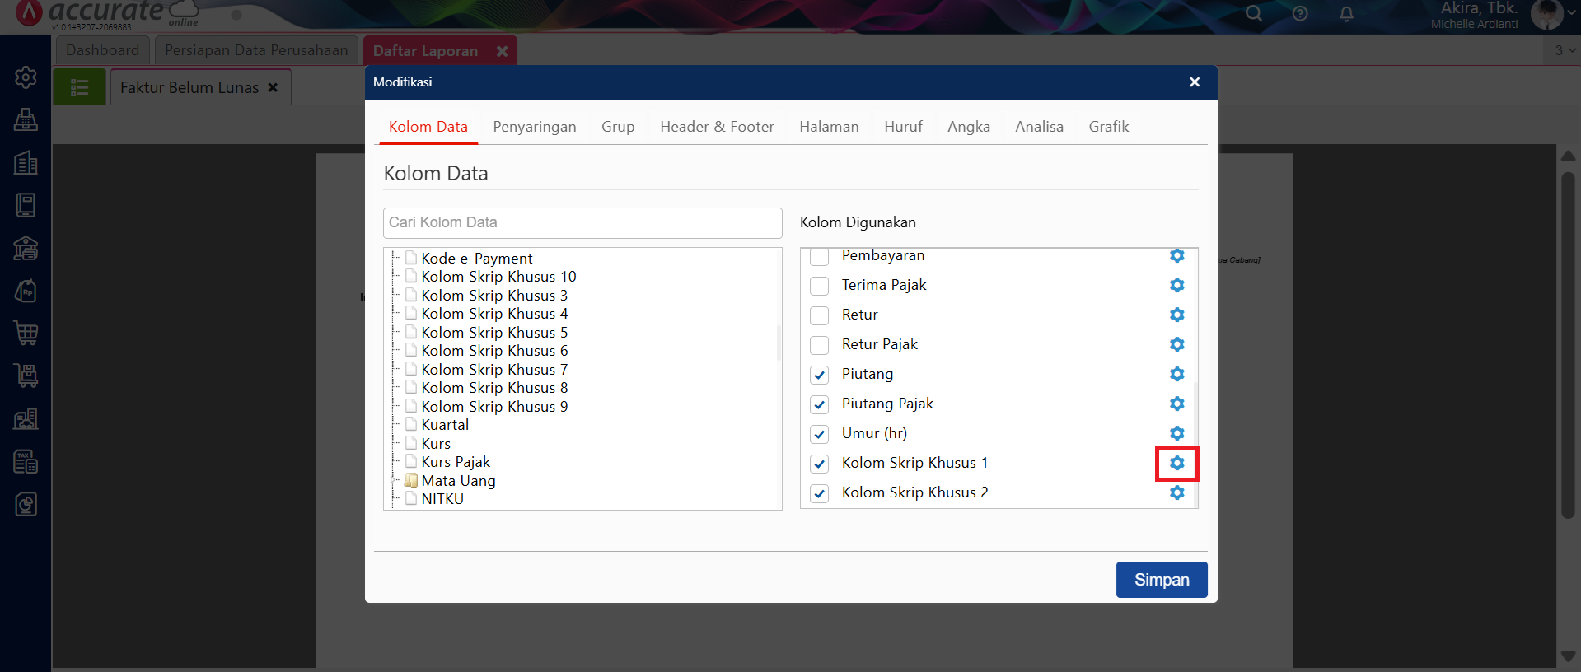The image size is (1581, 672).
Task: Open settings gear for Terima Pajak
Action: (1176, 285)
